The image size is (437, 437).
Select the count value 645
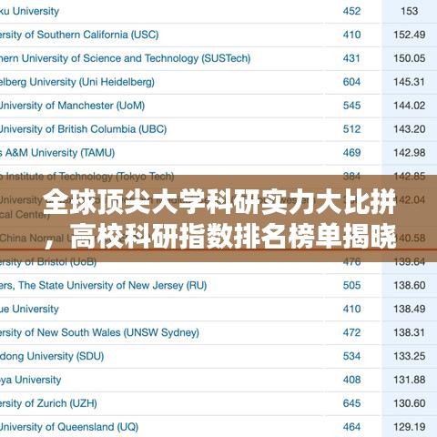[351, 403]
